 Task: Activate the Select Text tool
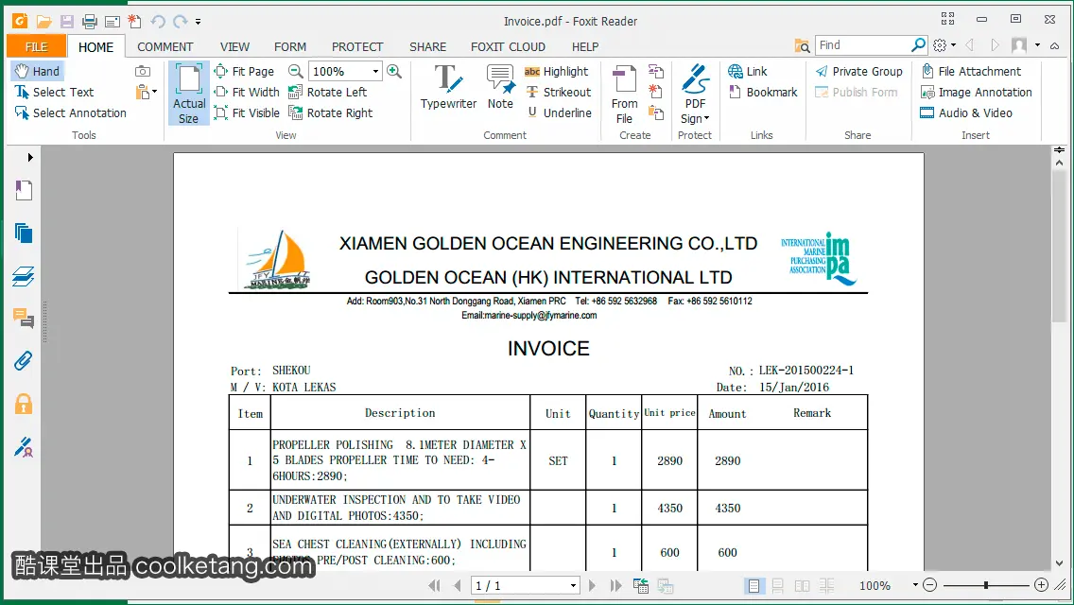54,92
